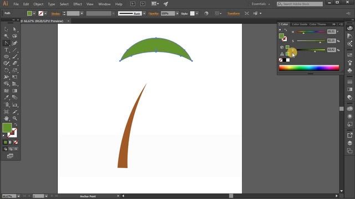Select the Zoom magnifier tool
The height and width of the screenshot is (199, 355).
[15, 118]
